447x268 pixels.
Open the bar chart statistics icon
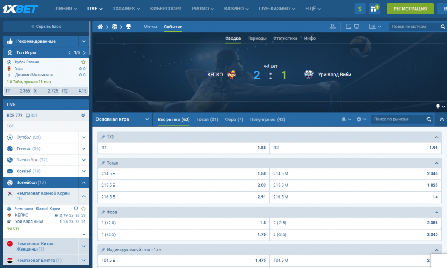tap(372, 27)
